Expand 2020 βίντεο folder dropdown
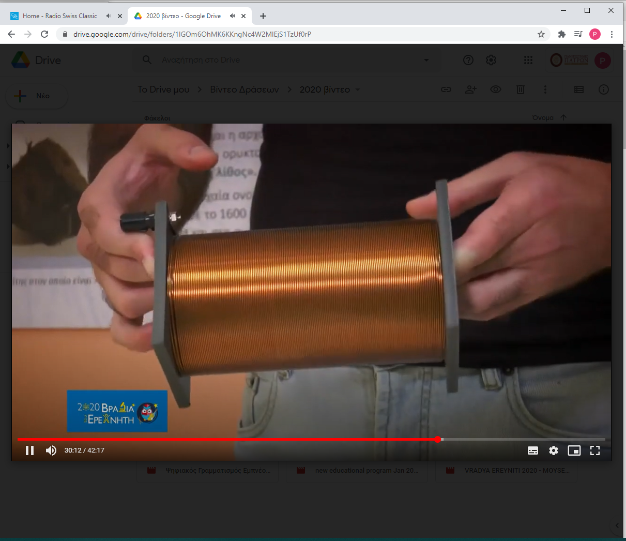This screenshot has height=541, width=626. (357, 90)
